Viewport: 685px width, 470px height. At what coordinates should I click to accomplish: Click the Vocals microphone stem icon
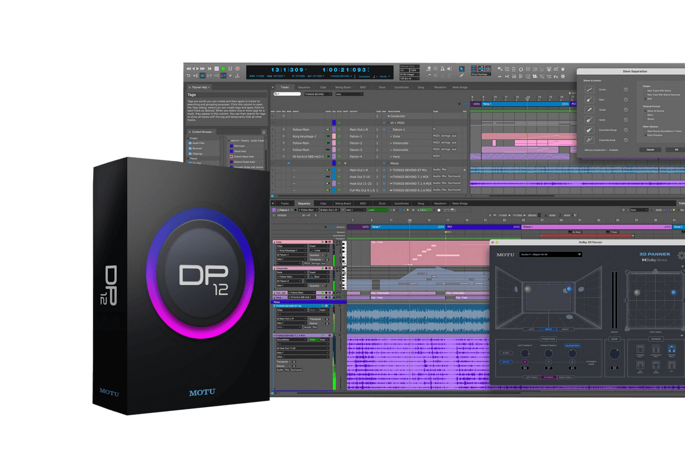click(590, 110)
